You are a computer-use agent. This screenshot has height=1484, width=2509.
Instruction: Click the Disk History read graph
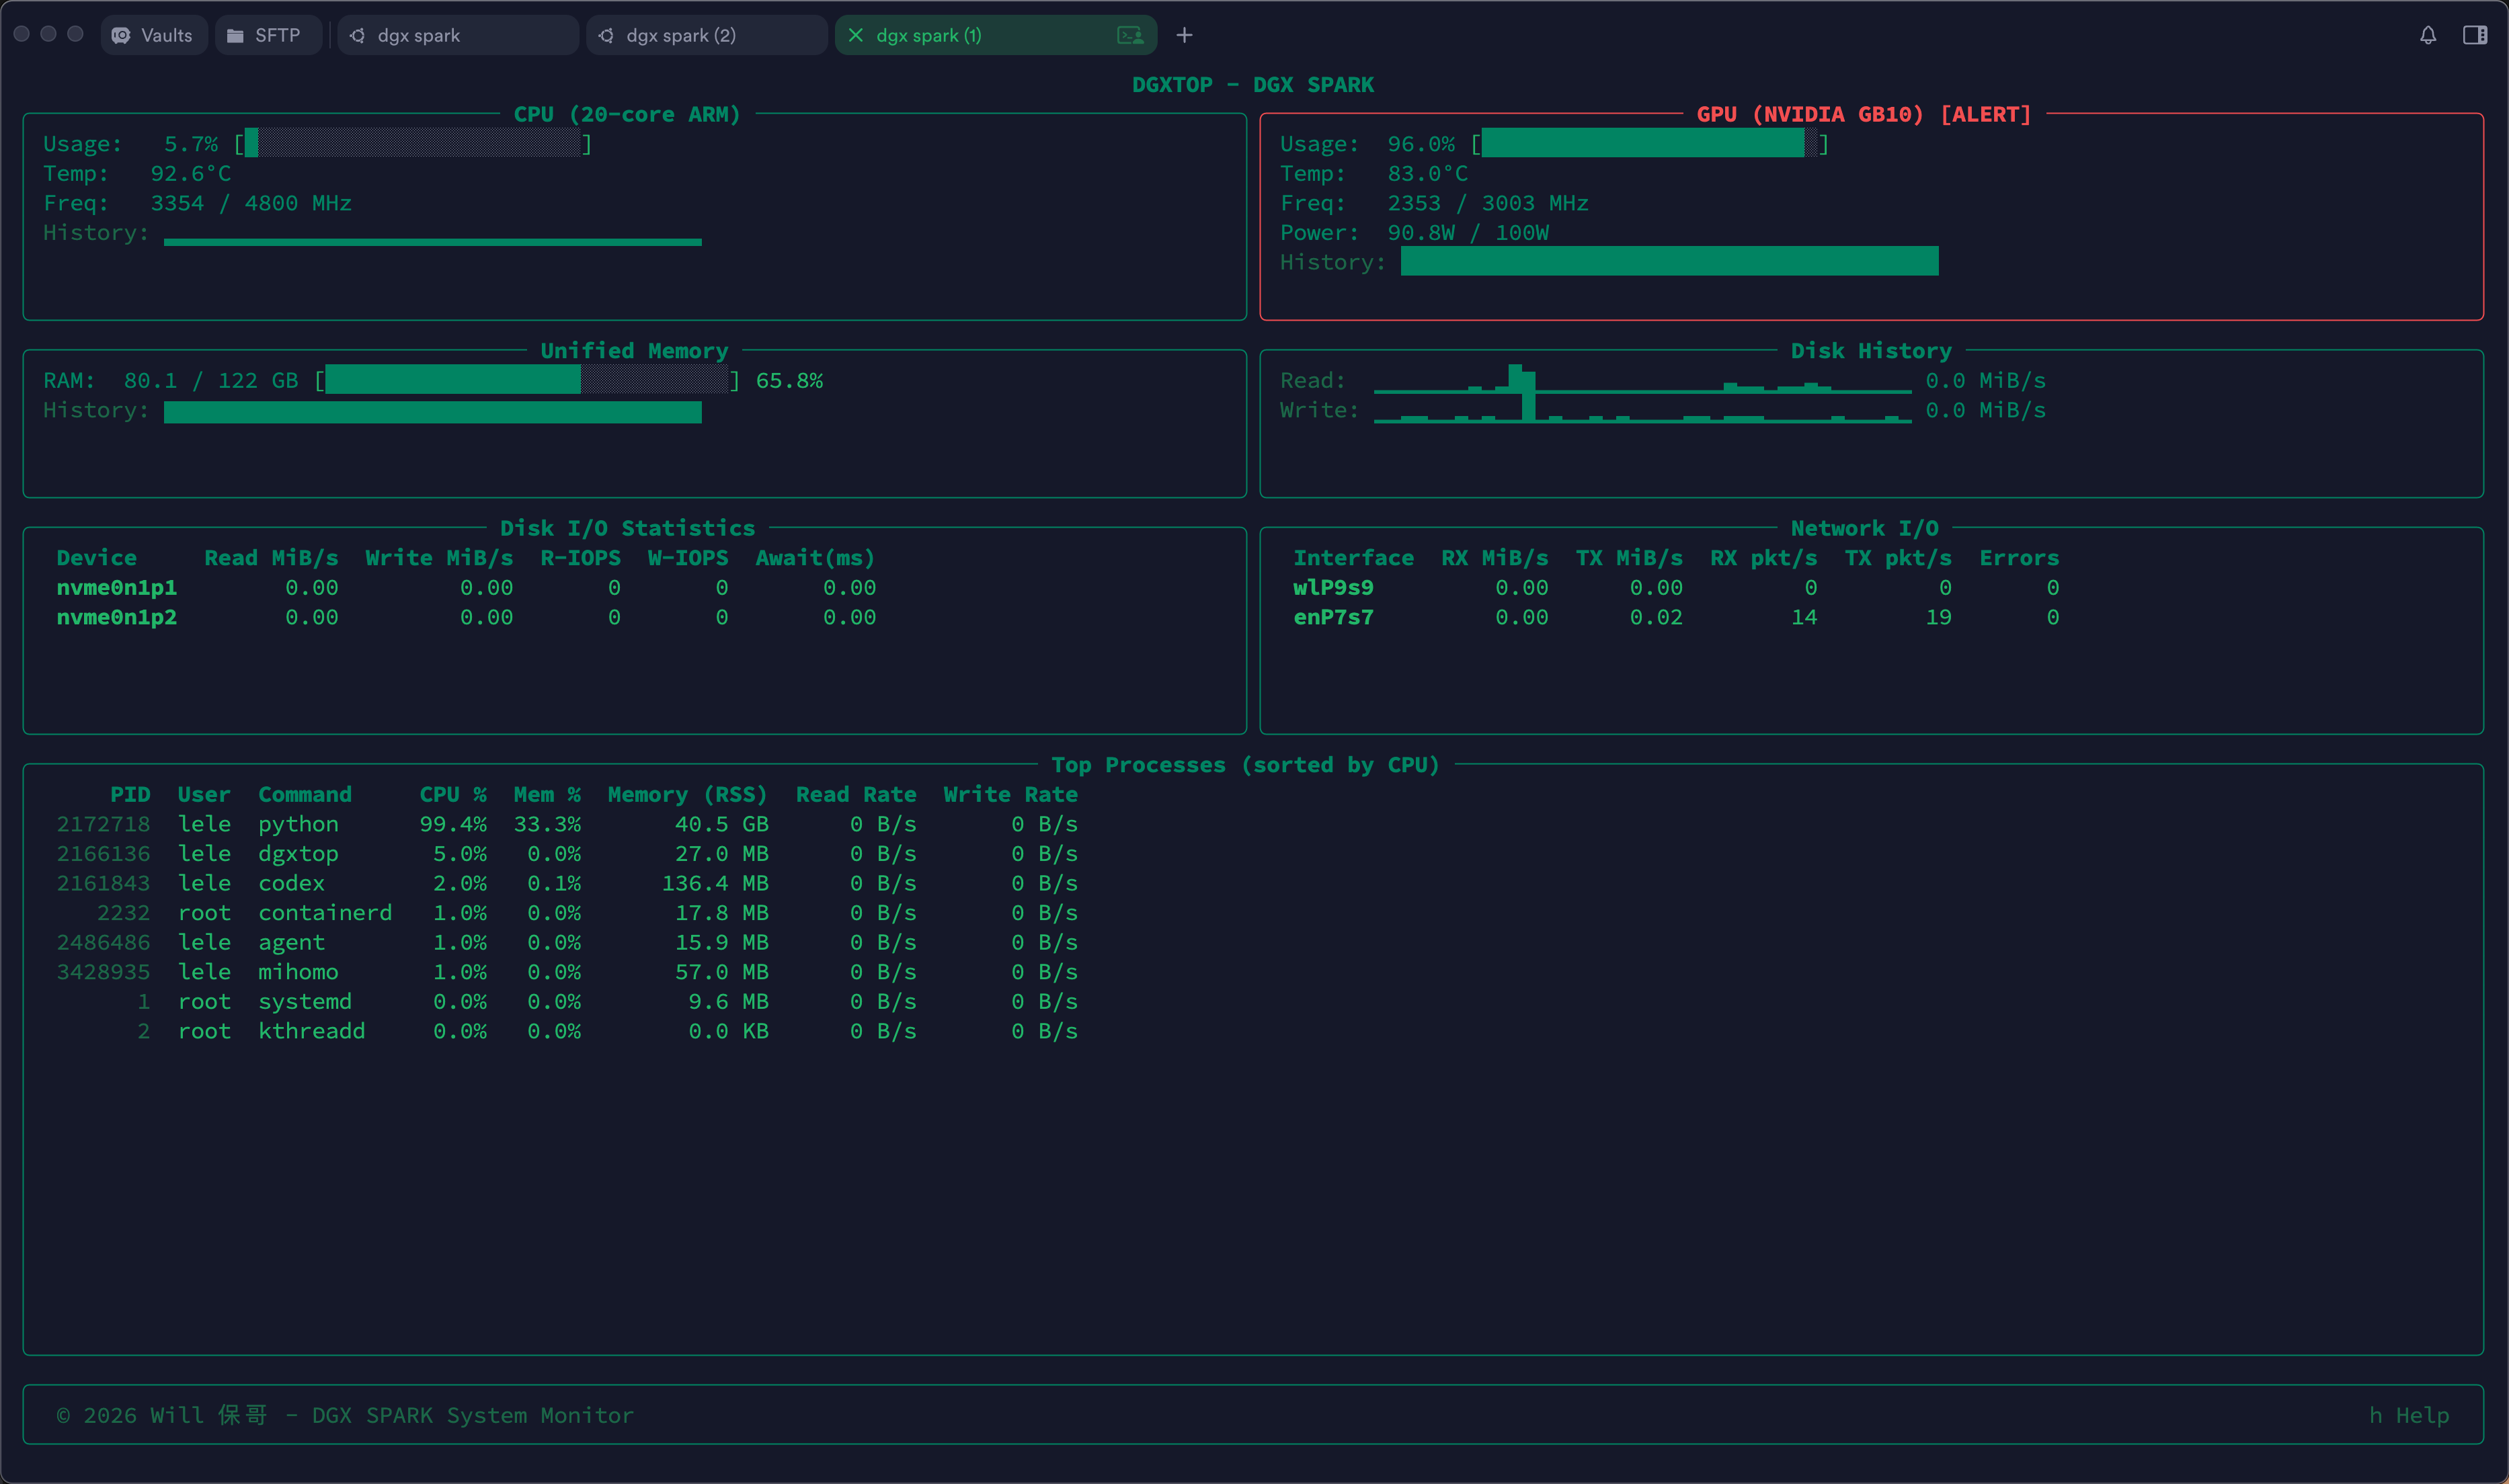pos(1643,378)
